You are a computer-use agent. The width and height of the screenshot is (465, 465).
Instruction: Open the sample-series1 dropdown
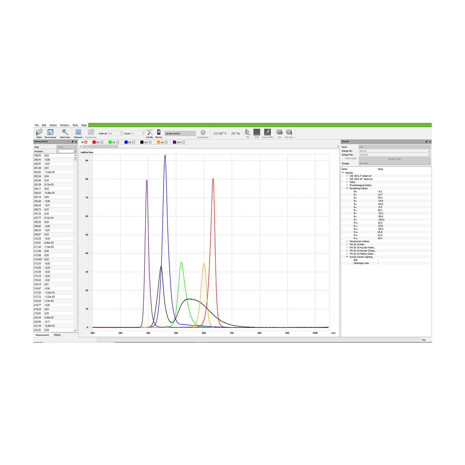pyautogui.click(x=180, y=133)
